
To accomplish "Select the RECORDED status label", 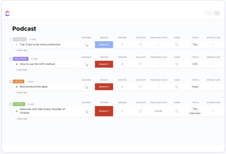I will click(x=21, y=59).
